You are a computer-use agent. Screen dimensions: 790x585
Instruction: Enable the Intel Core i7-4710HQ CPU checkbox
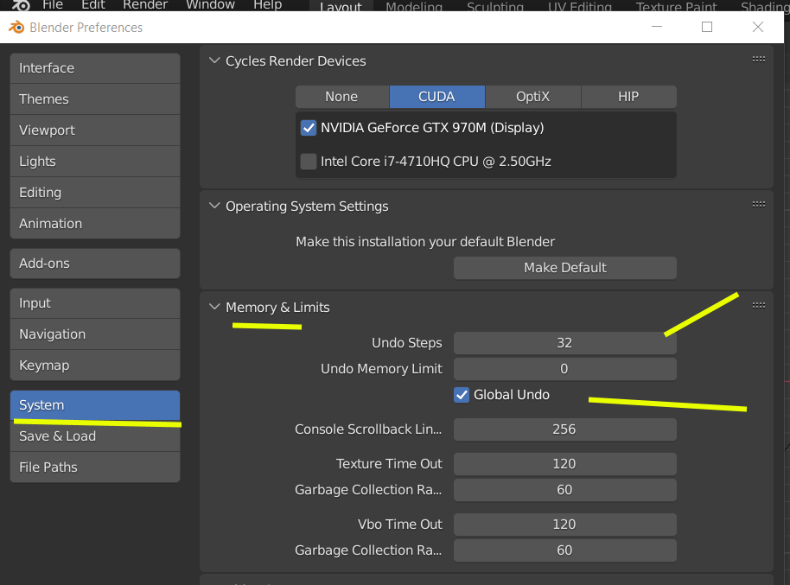pos(309,162)
